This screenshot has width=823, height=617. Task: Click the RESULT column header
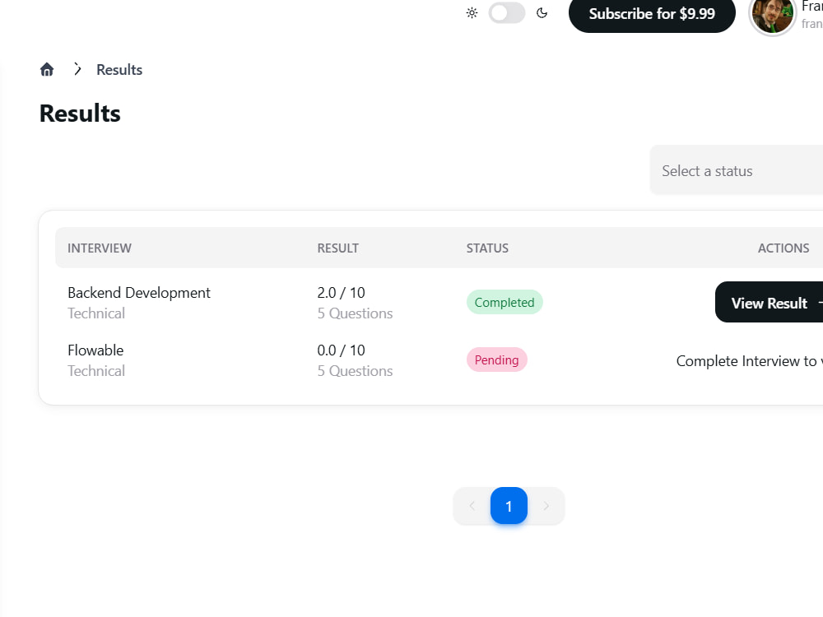pos(337,248)
